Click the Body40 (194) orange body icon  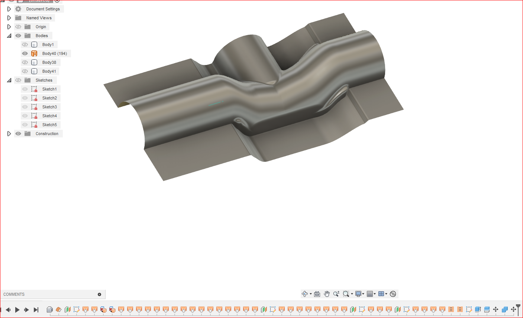tap(34, 53)
